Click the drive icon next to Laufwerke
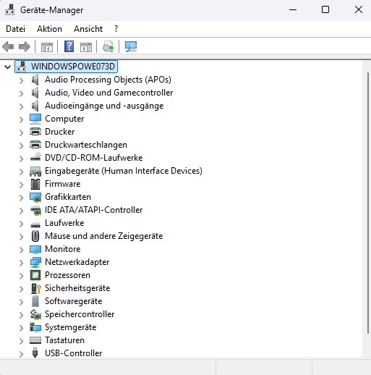 35,224
